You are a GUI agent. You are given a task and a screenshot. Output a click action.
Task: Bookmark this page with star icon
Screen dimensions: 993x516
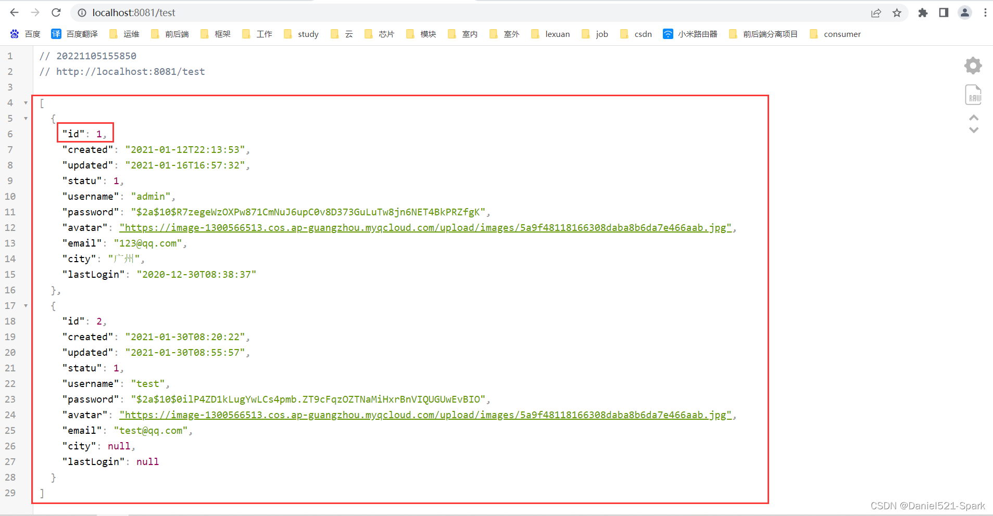click(897, 13)
